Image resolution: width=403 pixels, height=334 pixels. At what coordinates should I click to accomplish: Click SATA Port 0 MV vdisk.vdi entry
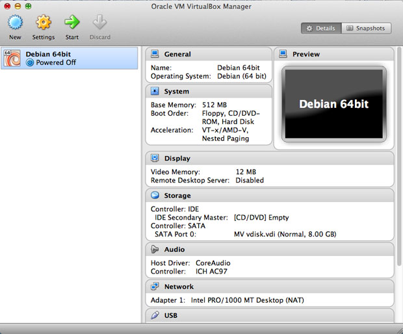[285, 235]
